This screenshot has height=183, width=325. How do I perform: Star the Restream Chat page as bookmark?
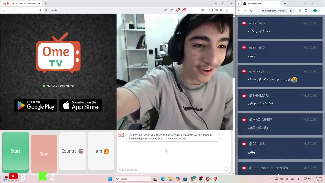291,11
